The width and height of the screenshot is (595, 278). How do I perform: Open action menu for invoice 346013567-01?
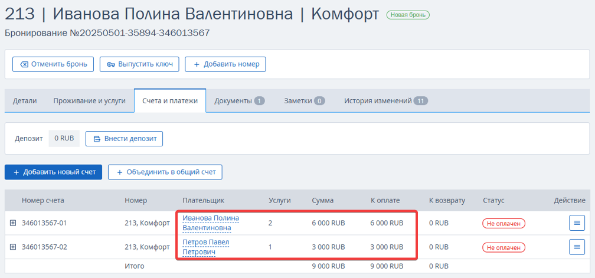(577, 223)
